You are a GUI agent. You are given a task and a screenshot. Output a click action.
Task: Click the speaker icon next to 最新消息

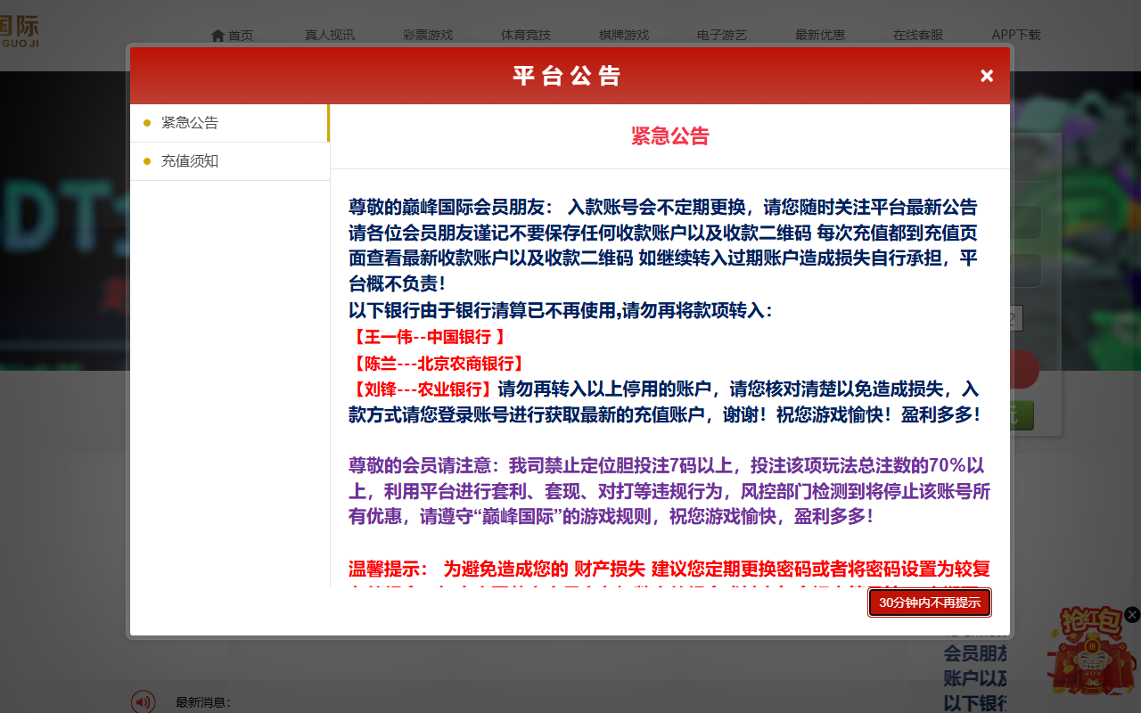(x=143, y=701)
